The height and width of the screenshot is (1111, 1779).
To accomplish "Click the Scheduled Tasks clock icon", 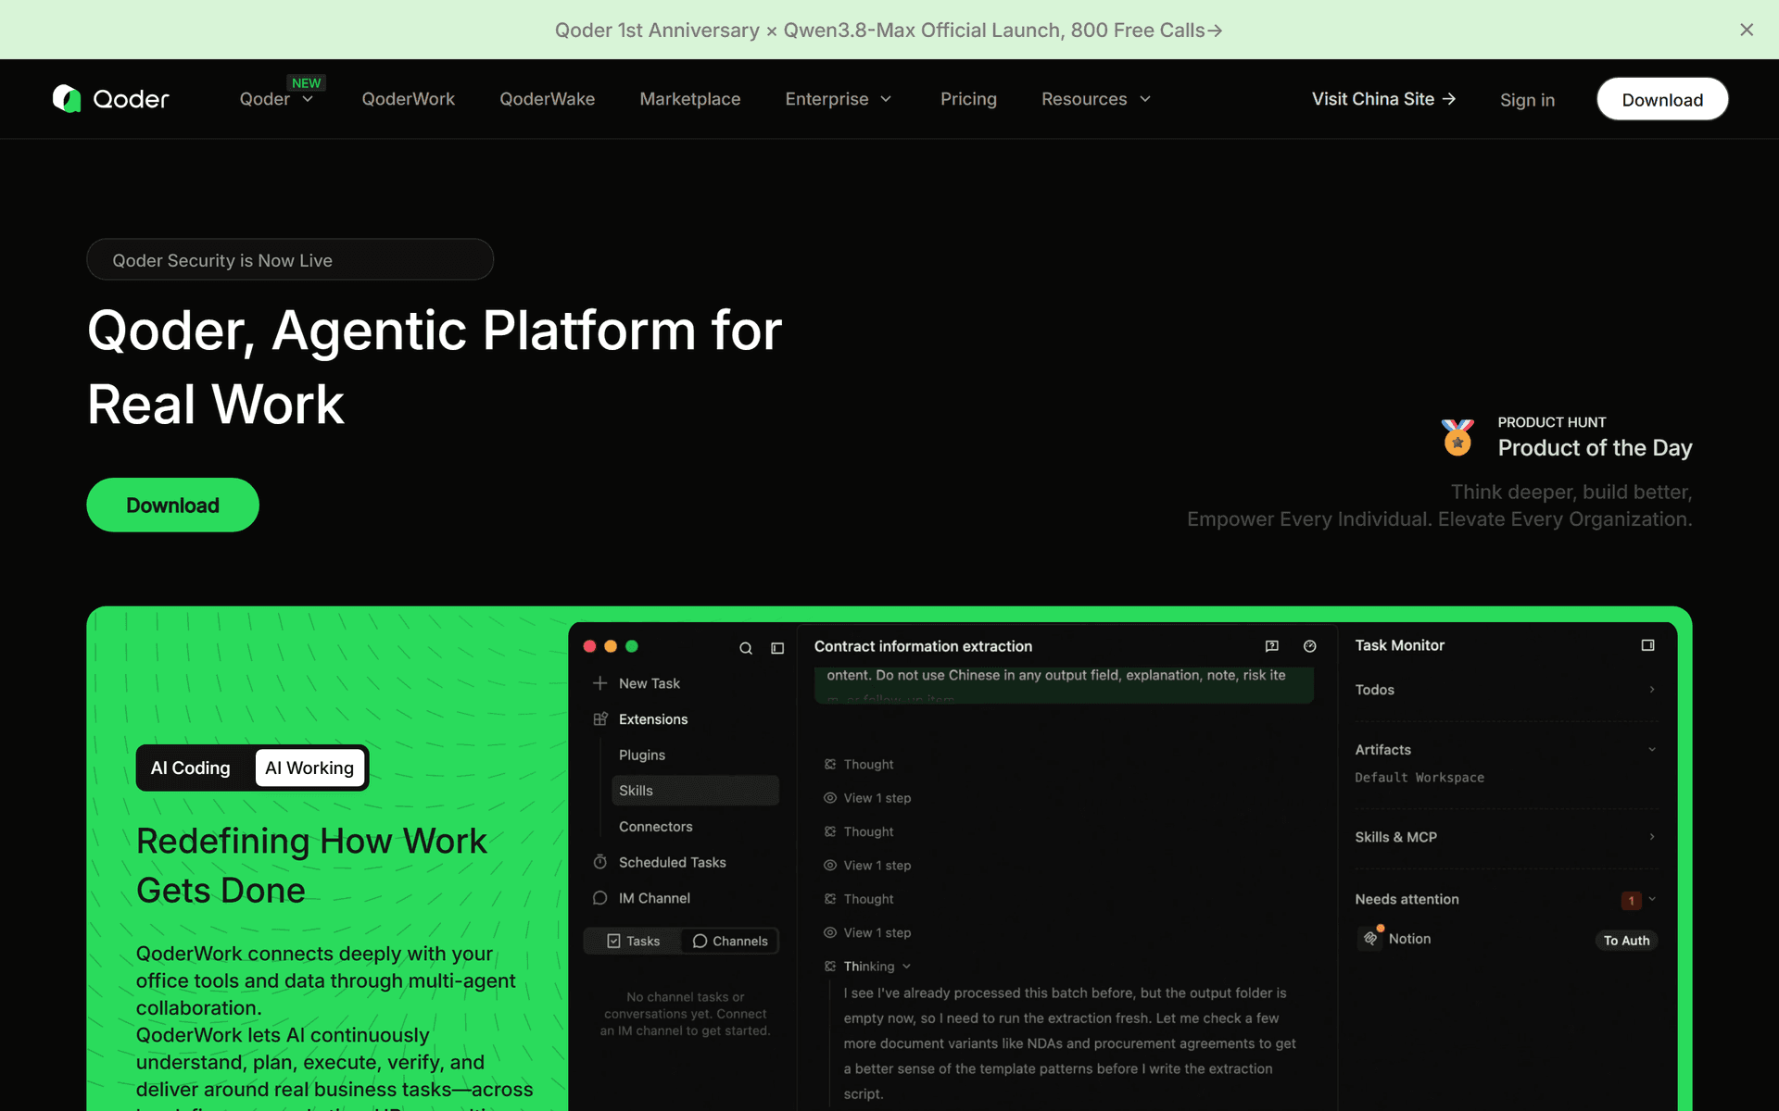I will coord(600,862).
